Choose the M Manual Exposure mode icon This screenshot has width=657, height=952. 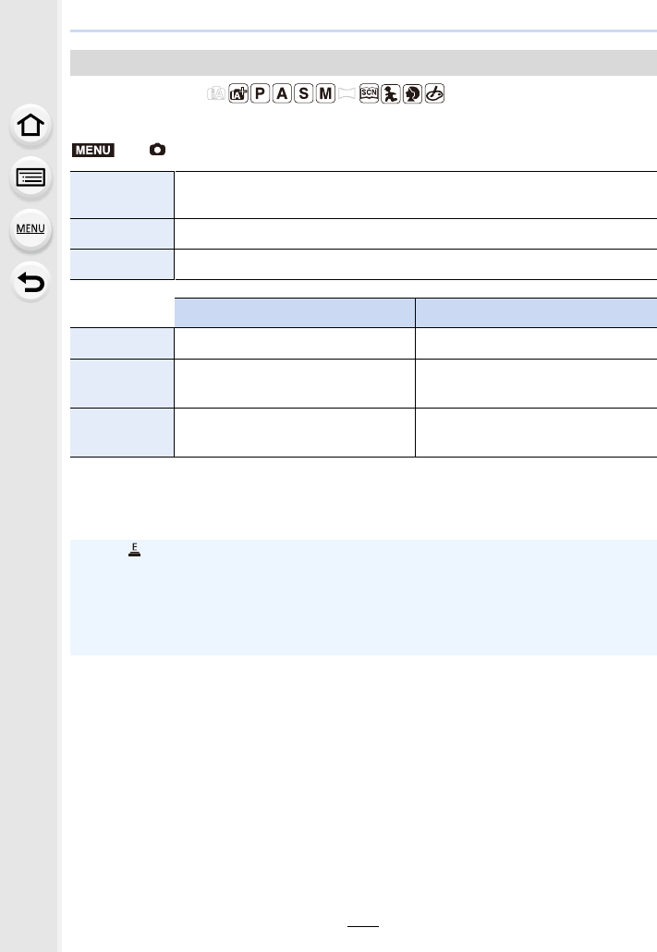click(325, 93)
